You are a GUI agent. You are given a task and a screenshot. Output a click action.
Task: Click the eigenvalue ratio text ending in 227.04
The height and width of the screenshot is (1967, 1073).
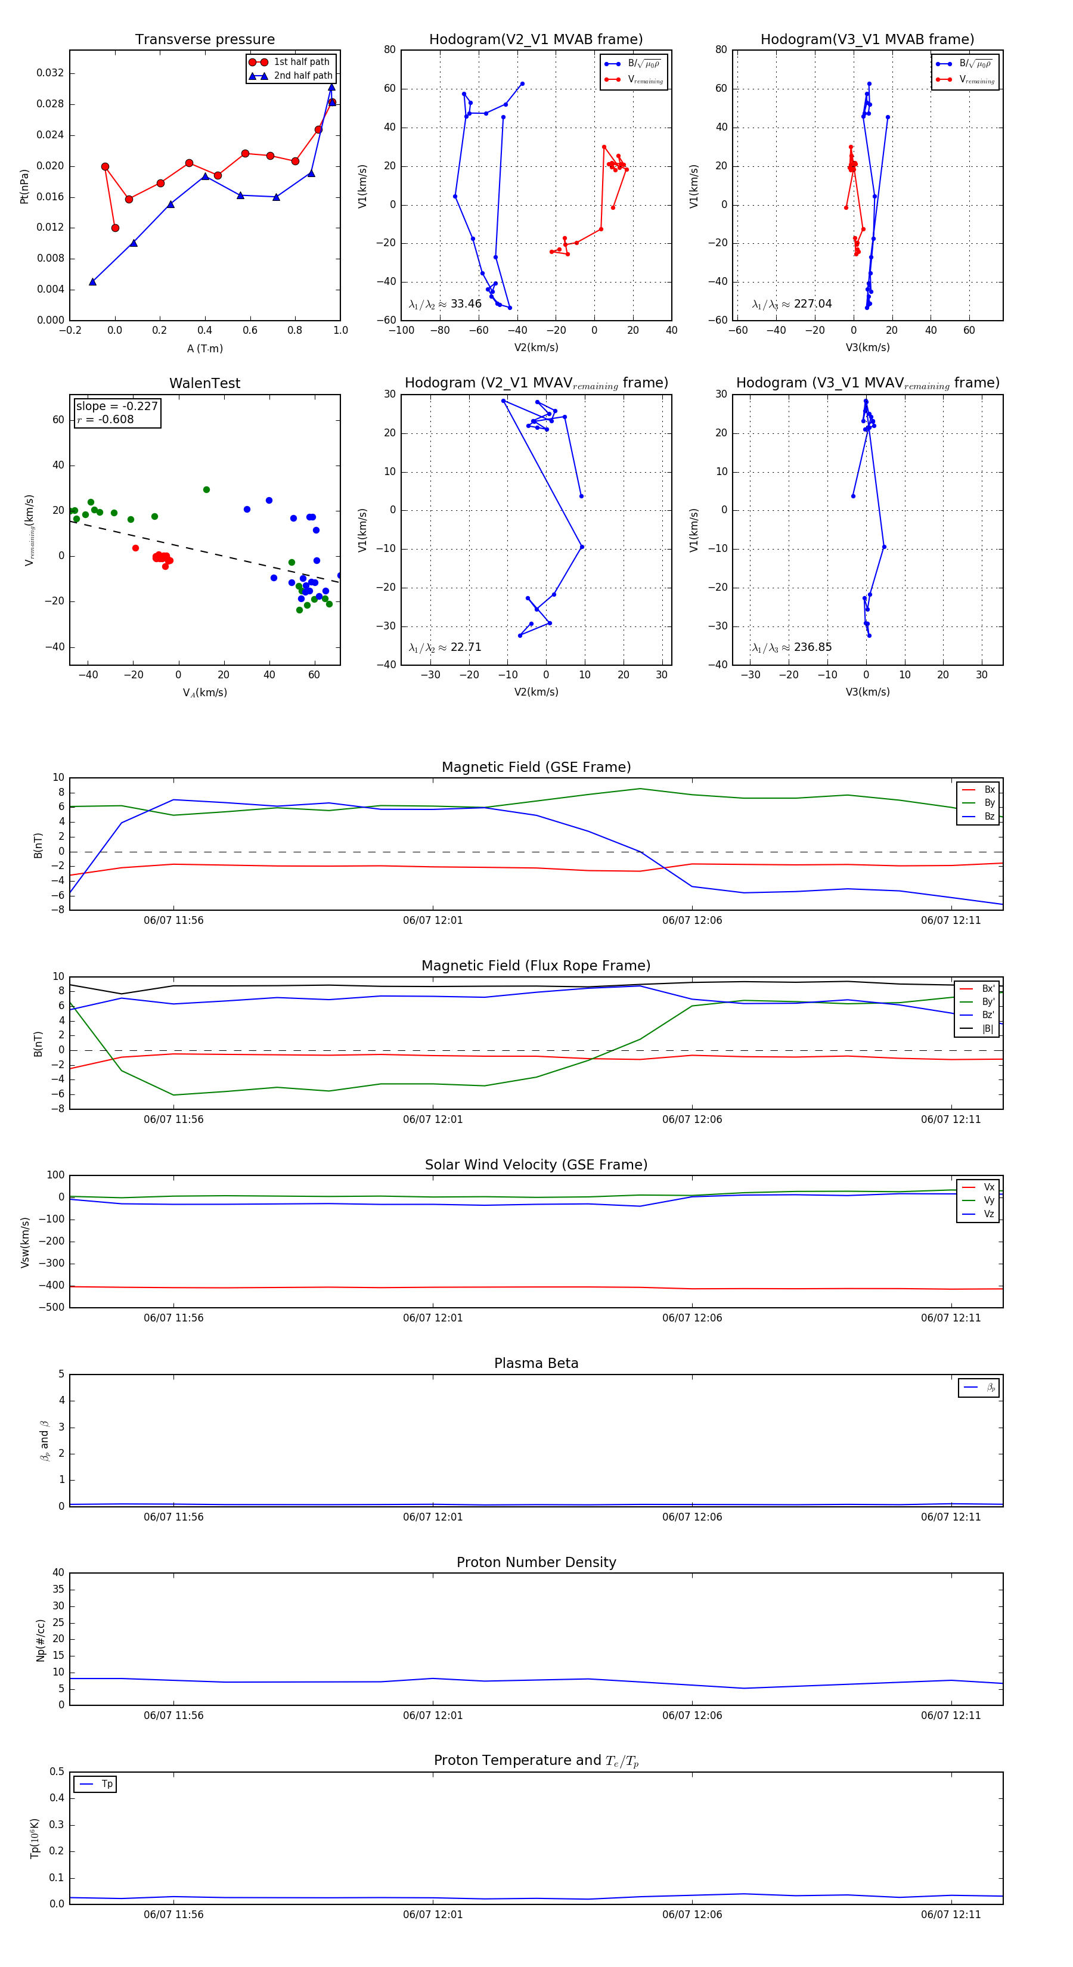[x=792, y=304]
